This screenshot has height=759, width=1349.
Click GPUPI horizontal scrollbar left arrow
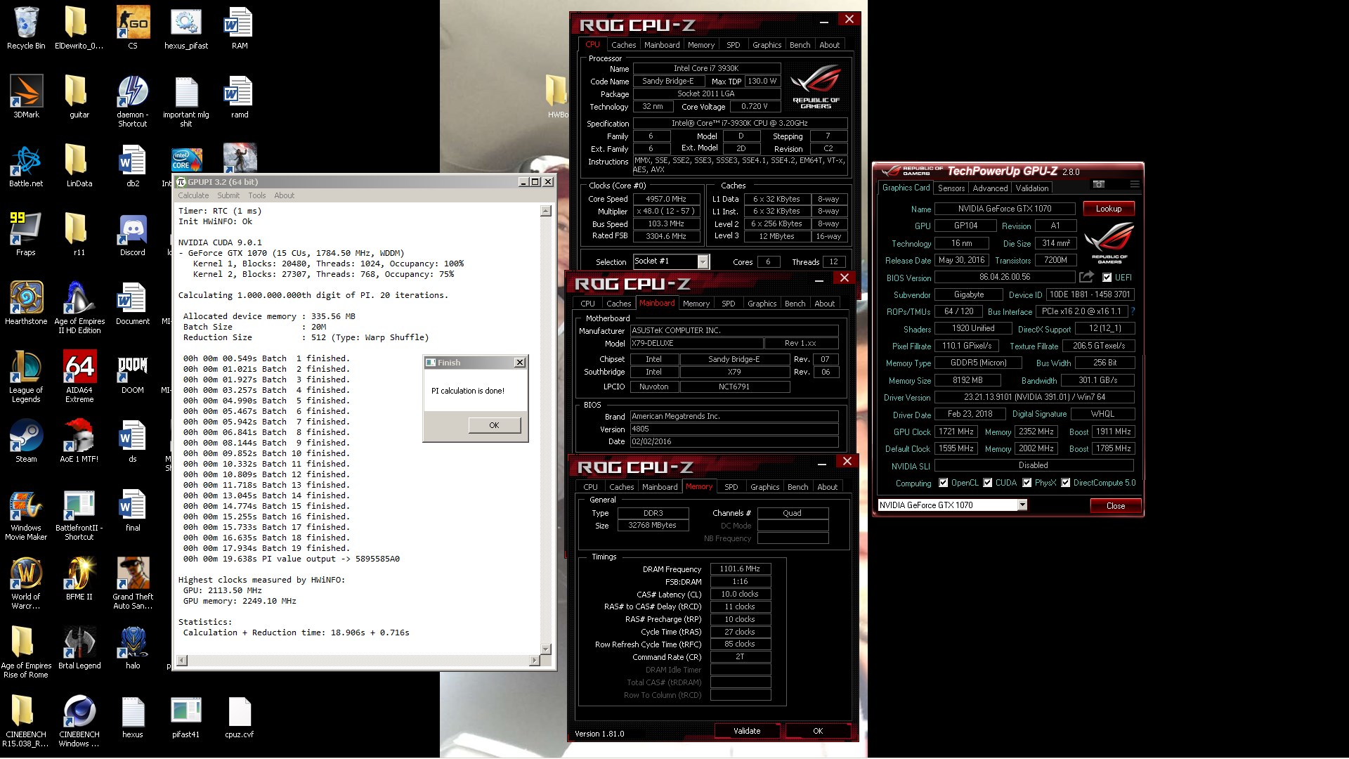182,661
